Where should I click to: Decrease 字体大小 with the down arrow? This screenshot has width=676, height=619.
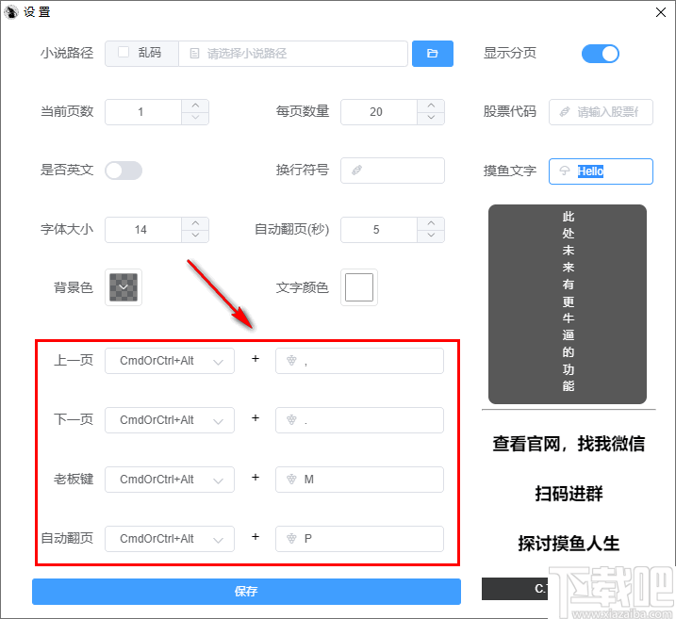(x=195, y=236)
